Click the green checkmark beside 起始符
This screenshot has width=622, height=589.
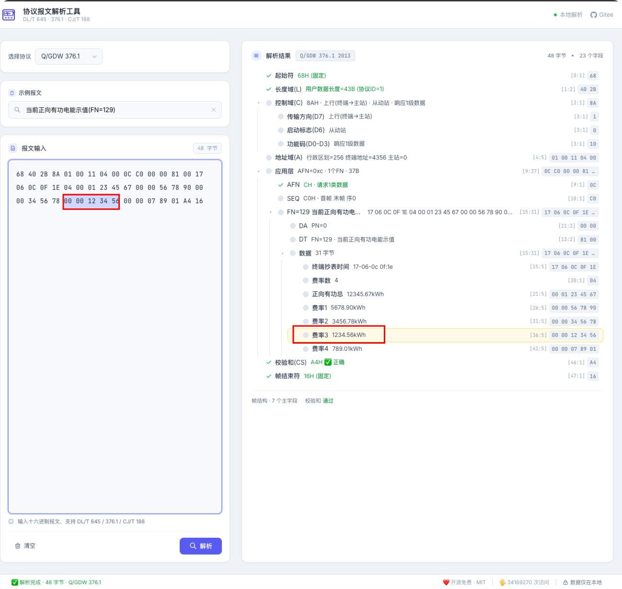tap(269, 76)
